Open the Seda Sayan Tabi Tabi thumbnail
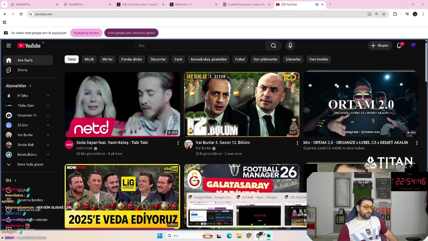This screenshot has width=428, height=241. click(x=122, y=104)
